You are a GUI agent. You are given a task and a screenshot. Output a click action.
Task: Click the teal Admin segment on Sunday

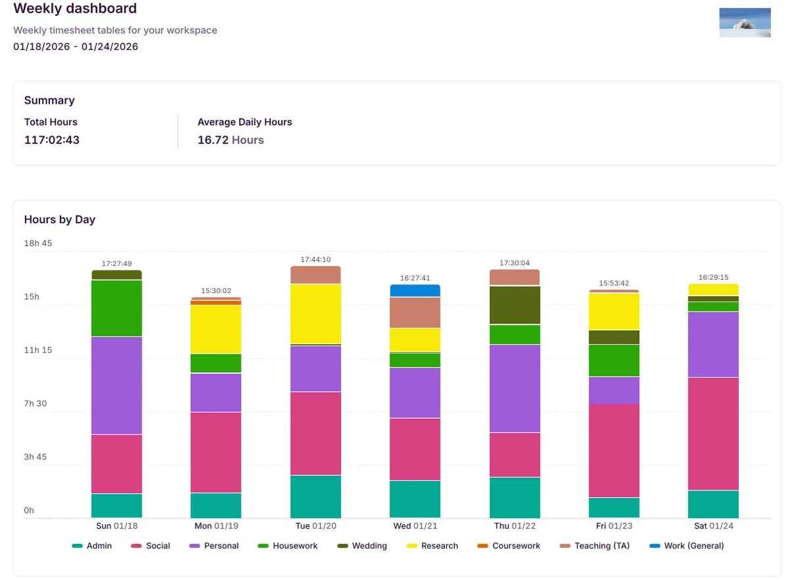[x=117, y=506]
